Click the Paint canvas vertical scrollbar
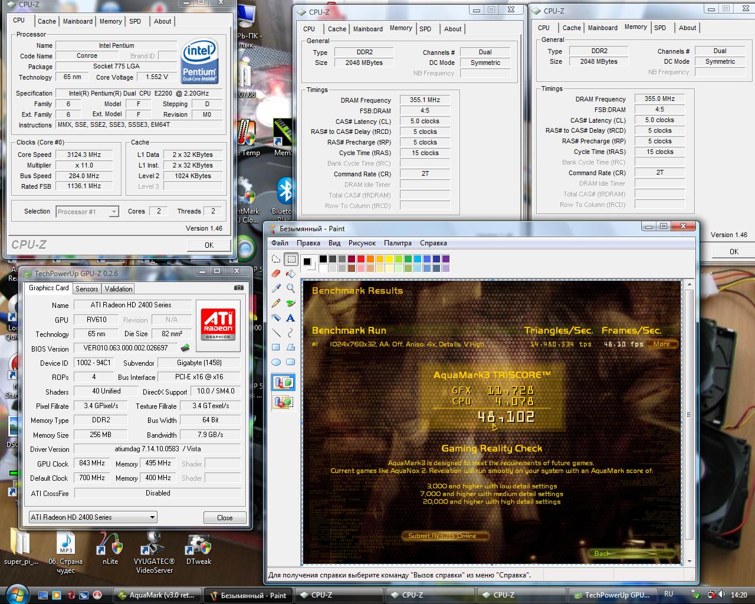Viewport: 755px width, 604px height. [690, 422]
